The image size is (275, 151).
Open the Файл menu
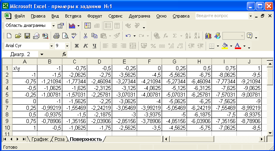point(19,16)
